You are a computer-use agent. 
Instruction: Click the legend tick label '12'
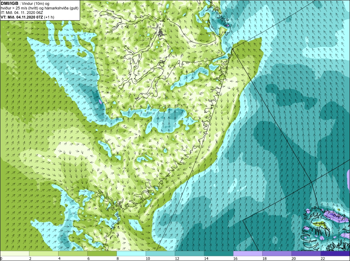[x=177, y=259]
